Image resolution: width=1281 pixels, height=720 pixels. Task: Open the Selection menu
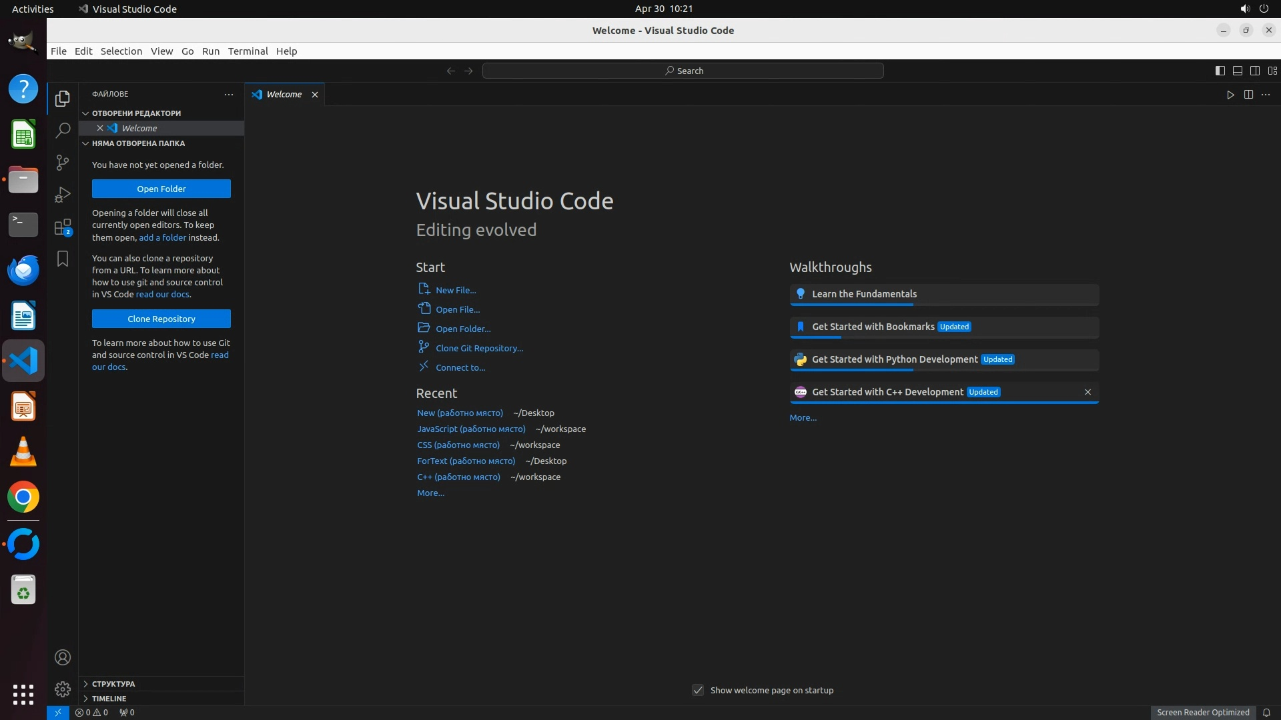121,51
